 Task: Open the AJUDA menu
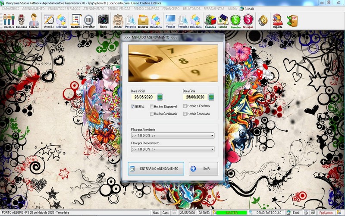pos(232,9)
